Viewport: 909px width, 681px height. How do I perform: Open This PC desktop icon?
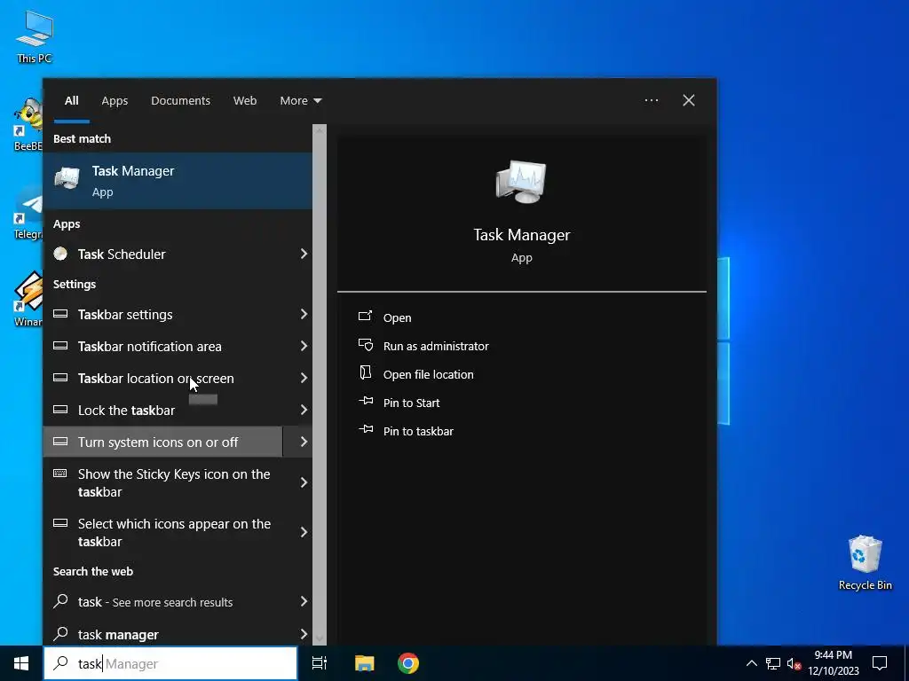coord(35,35)
